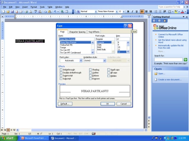Click the Print toolbar icon
This screenshot has height=141, width=189.
26,11
